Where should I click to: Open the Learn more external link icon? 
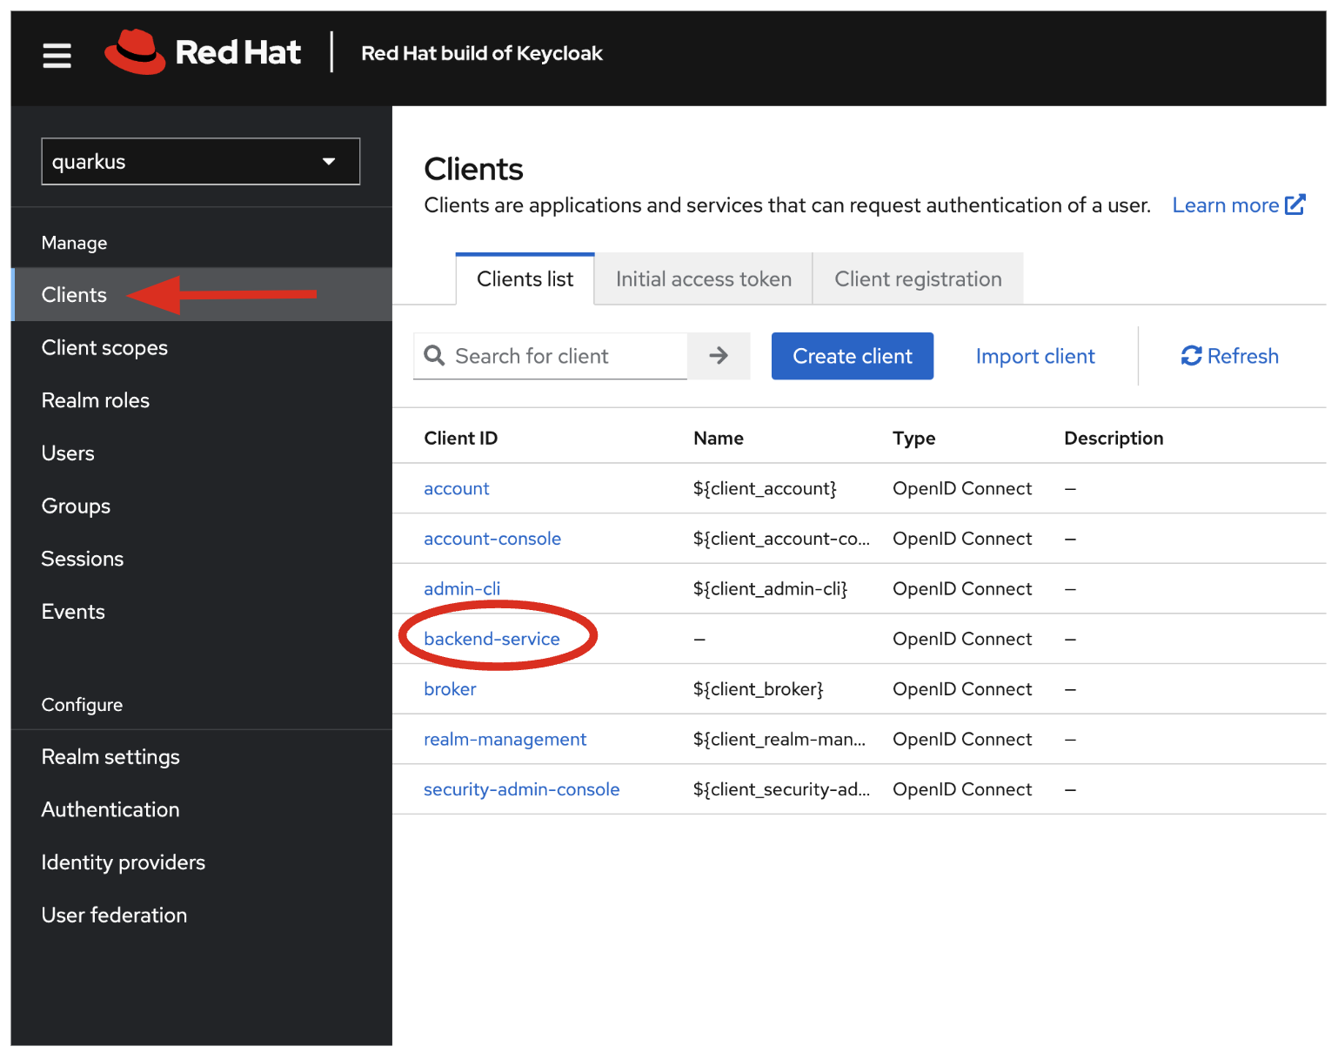[x=1295, y=205]
